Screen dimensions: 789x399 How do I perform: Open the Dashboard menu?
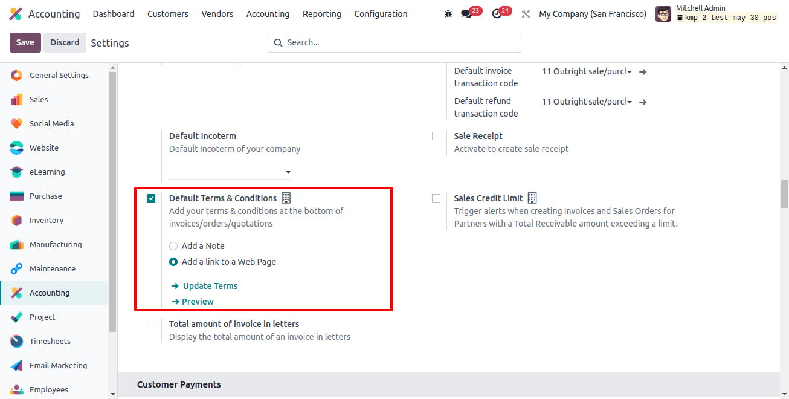pos(114,14)
